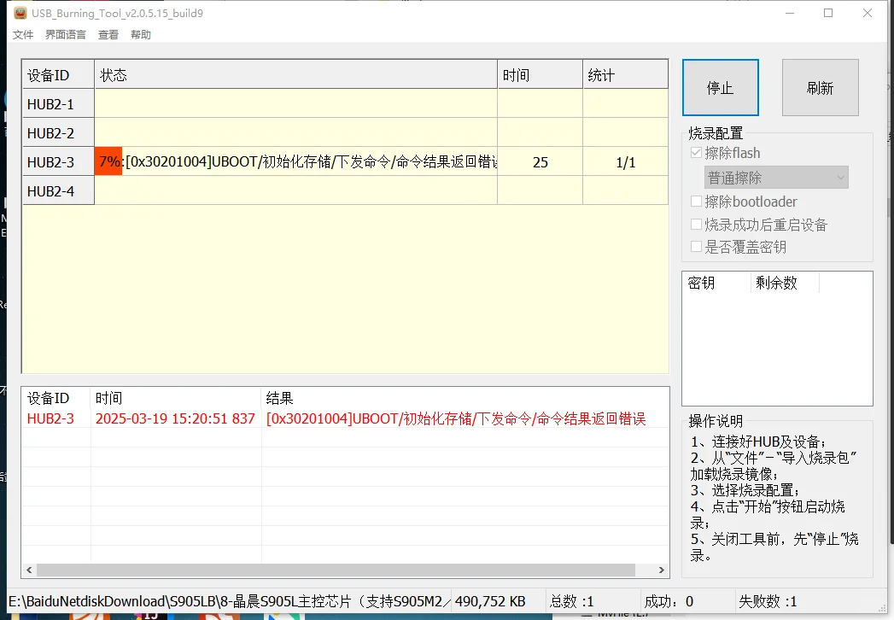Close the USB Burning Tool window
Image resolution: width=894 pixels, height=620 pixels.
pyautogui.click(x=868, y=13)
